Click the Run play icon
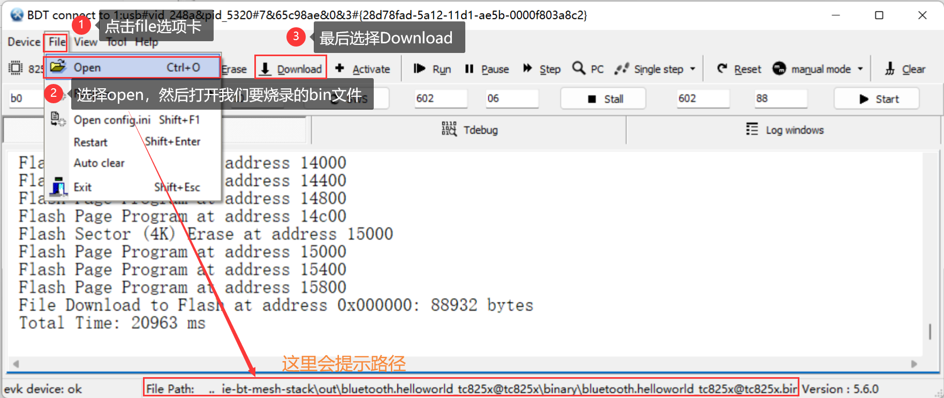The height and width of the screenshot is (398, 944). [419, 68]
